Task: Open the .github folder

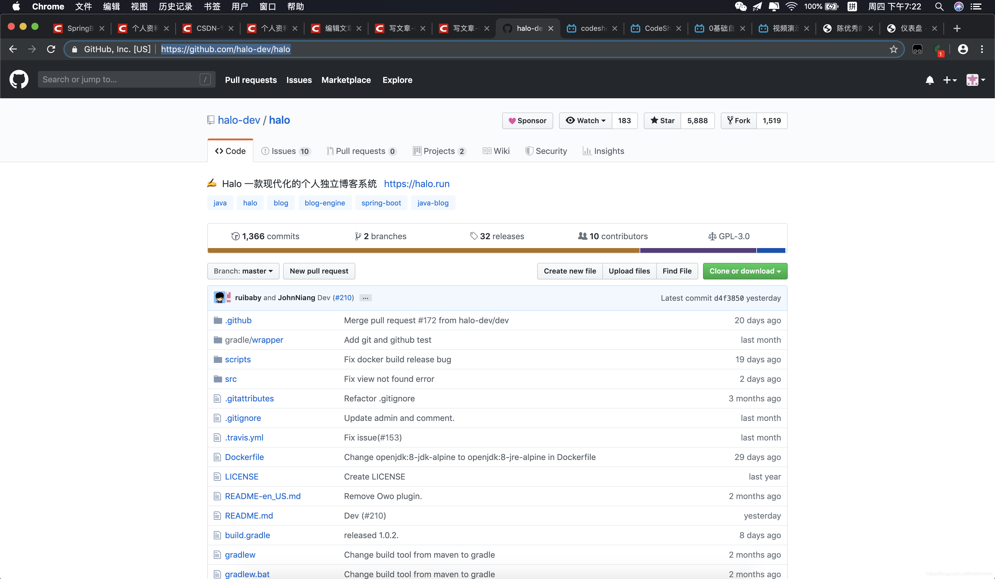Action: 238,320
